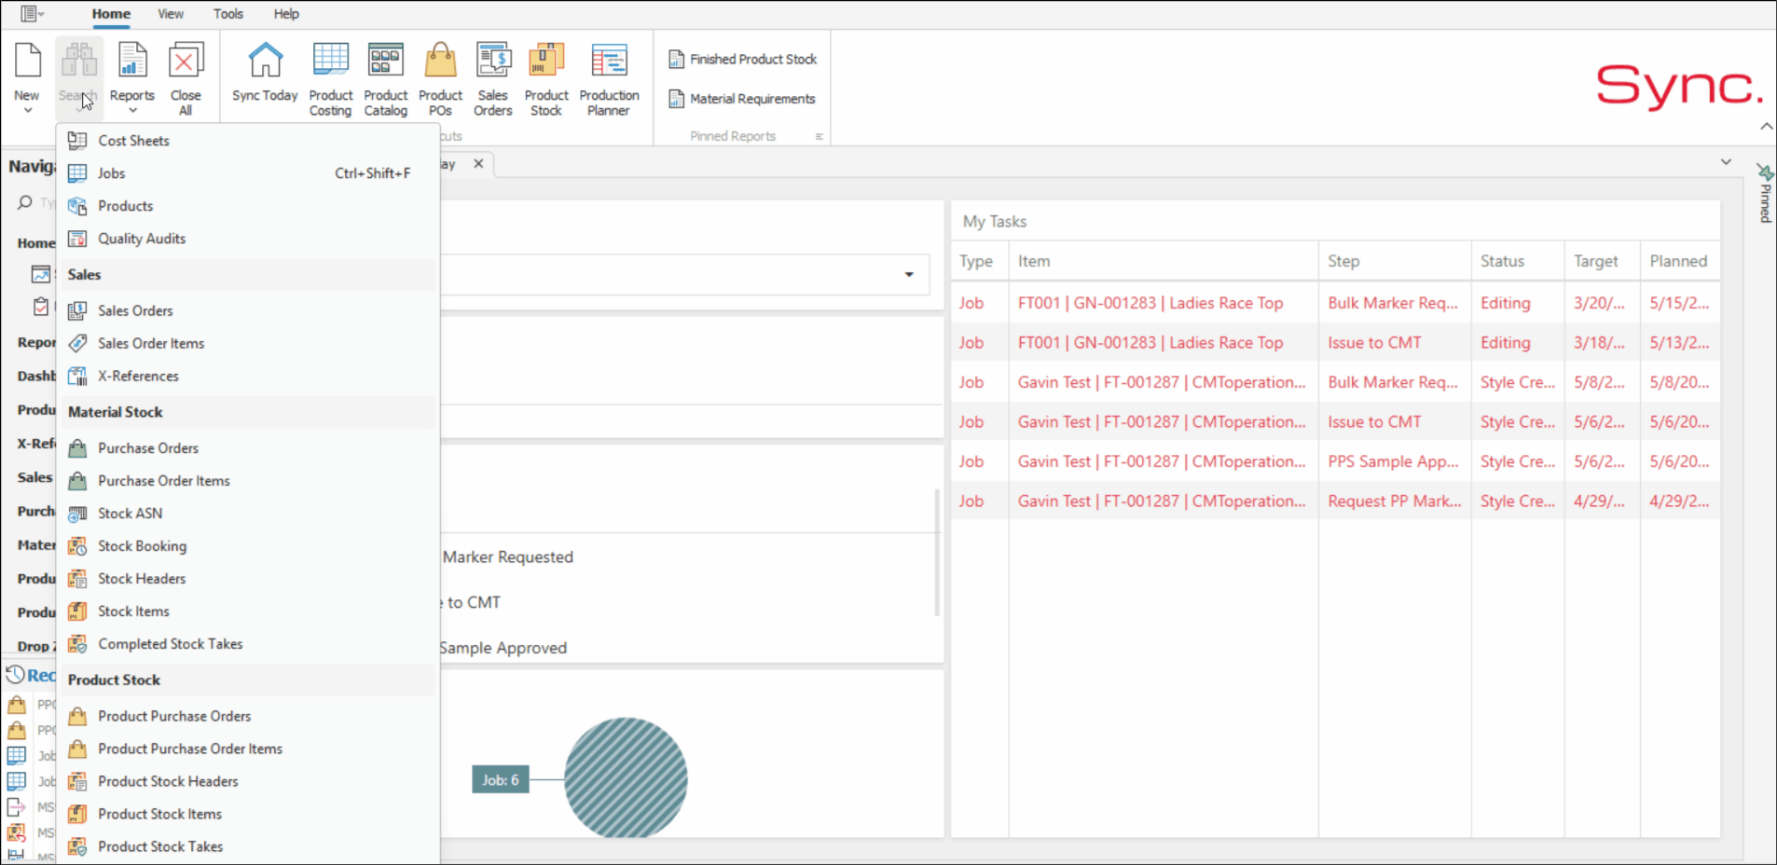Select Stock ASN menu entry

point(248,514)
